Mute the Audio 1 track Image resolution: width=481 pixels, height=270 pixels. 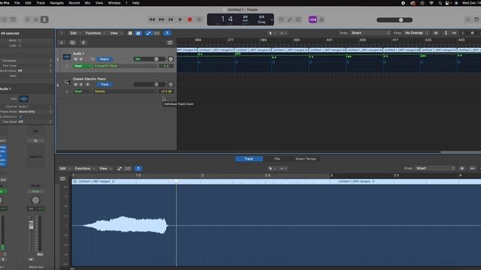(x=76, y=59)
